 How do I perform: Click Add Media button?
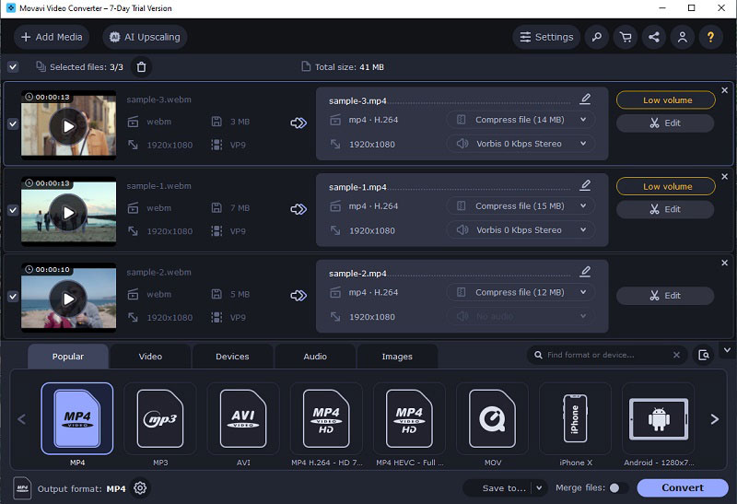pyautogui.click(x=52, y=37)
